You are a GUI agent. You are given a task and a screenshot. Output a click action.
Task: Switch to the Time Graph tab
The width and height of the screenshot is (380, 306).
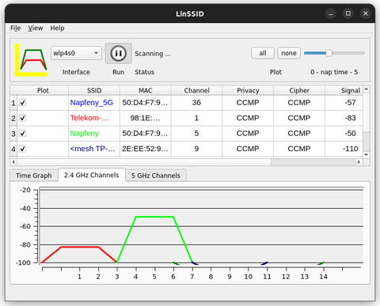click(34, 176)
